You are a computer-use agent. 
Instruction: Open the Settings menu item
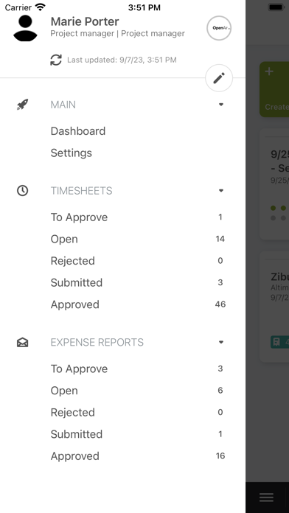click(71, 153)
